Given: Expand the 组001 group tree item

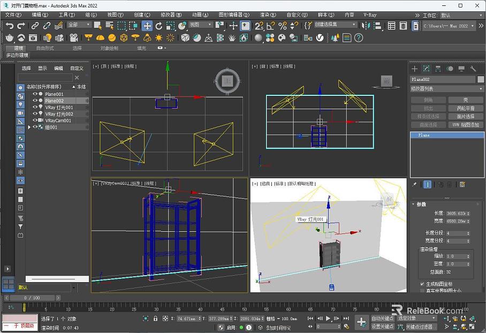Looking at the screenshot, I should point(29,127).
